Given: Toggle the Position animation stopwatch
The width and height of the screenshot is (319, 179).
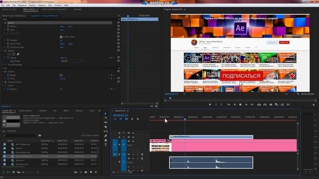Looking at the screenshot, I should click(x=8, y=26).
